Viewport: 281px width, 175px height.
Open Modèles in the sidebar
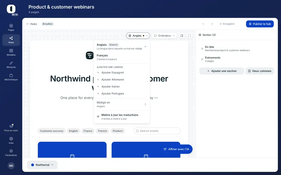(11, 52)
